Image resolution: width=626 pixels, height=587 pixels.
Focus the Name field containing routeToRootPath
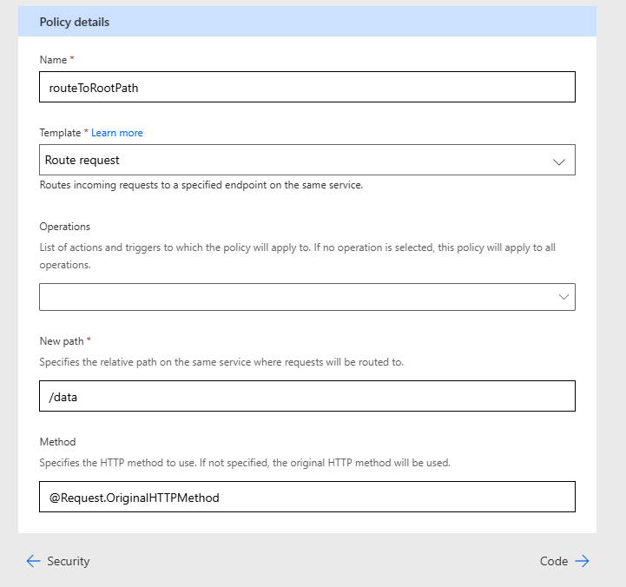pos(307,87)
